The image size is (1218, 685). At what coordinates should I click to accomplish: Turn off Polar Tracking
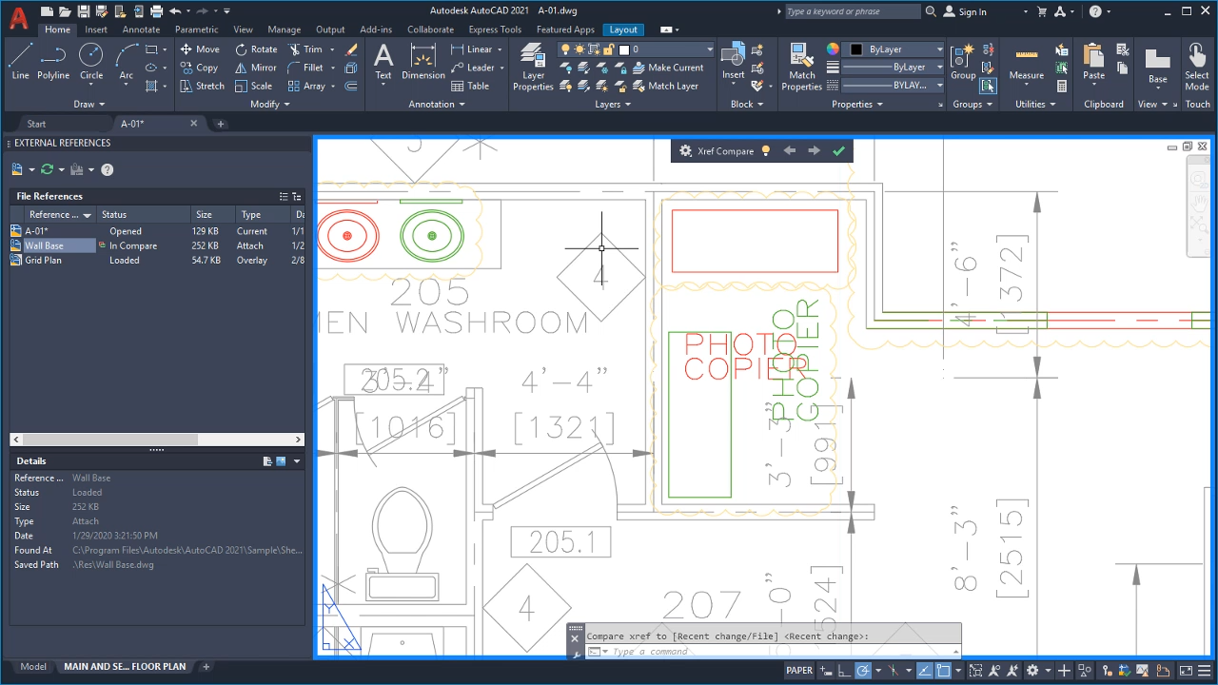[863, 670]
